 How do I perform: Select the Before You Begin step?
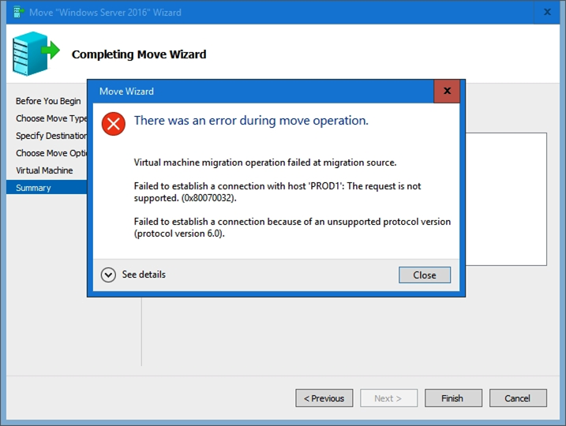[48, 101]
